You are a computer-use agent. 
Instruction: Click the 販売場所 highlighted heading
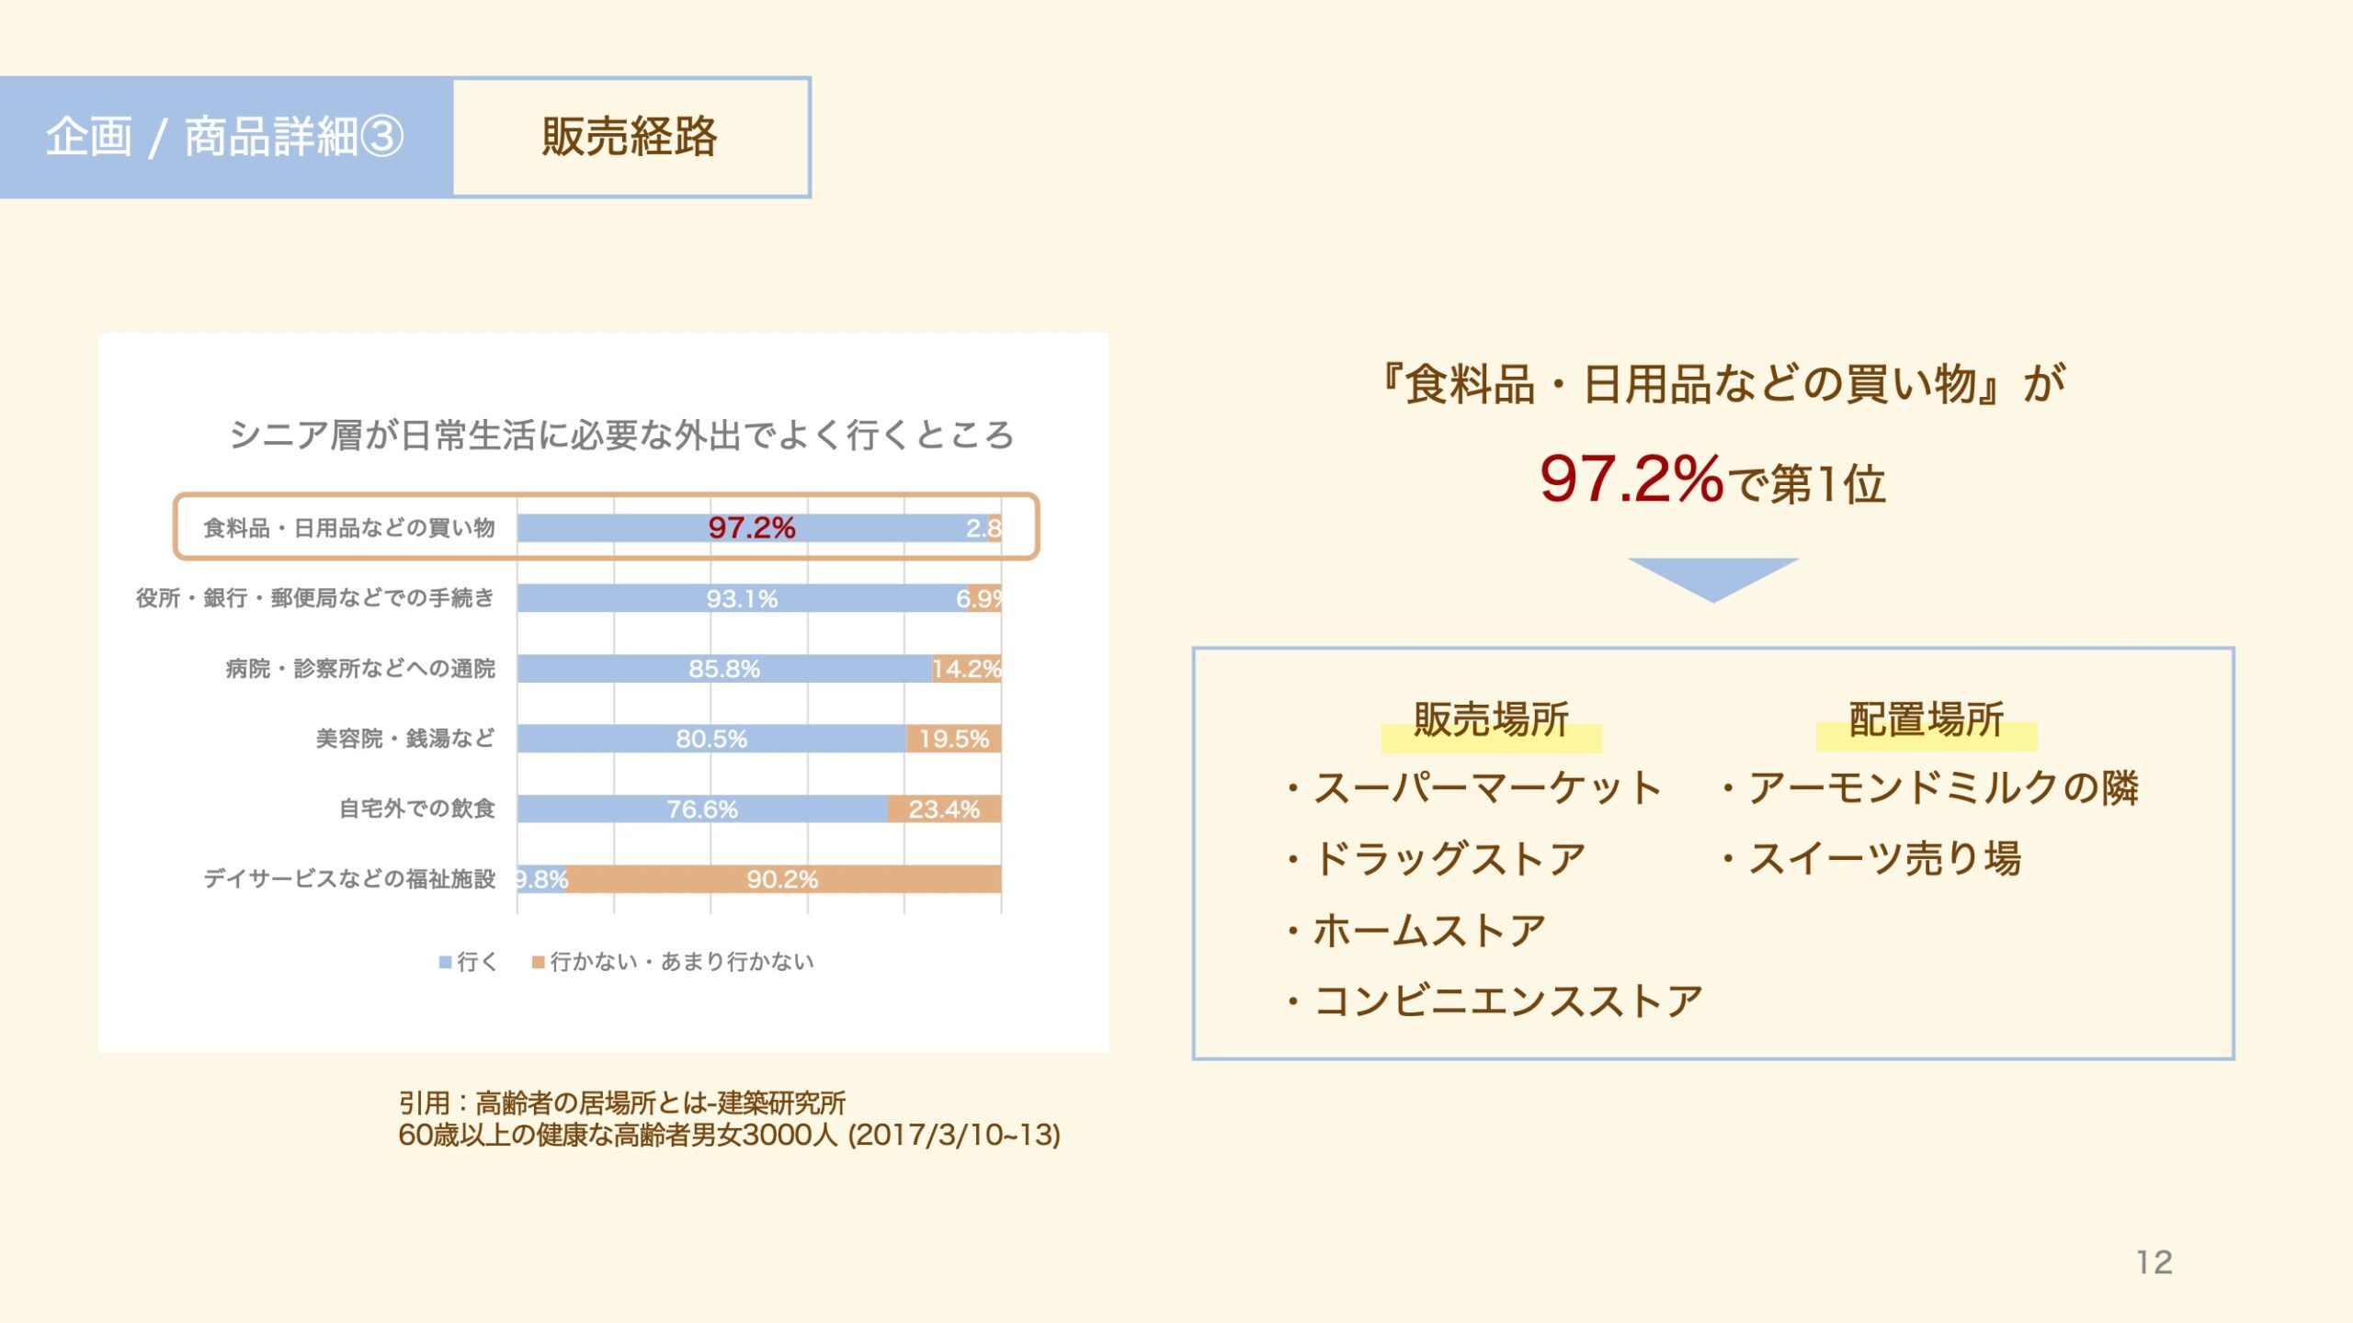pos(1491,721)
